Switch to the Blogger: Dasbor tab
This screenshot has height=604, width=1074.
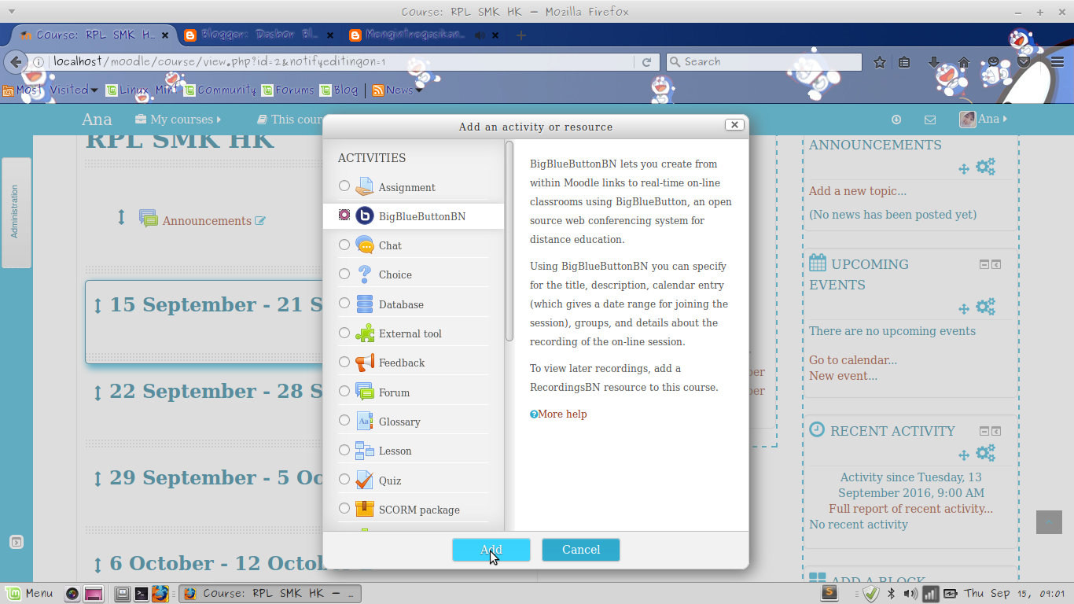click(259, 35)
